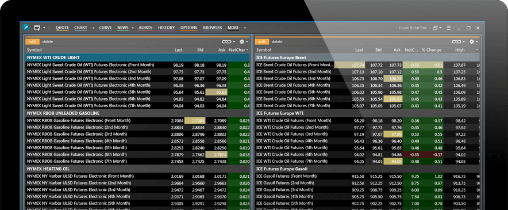Select ICE WTI Crude Oil Futures (Front Month) row
The image size is (508, 210).
point(367,120)
